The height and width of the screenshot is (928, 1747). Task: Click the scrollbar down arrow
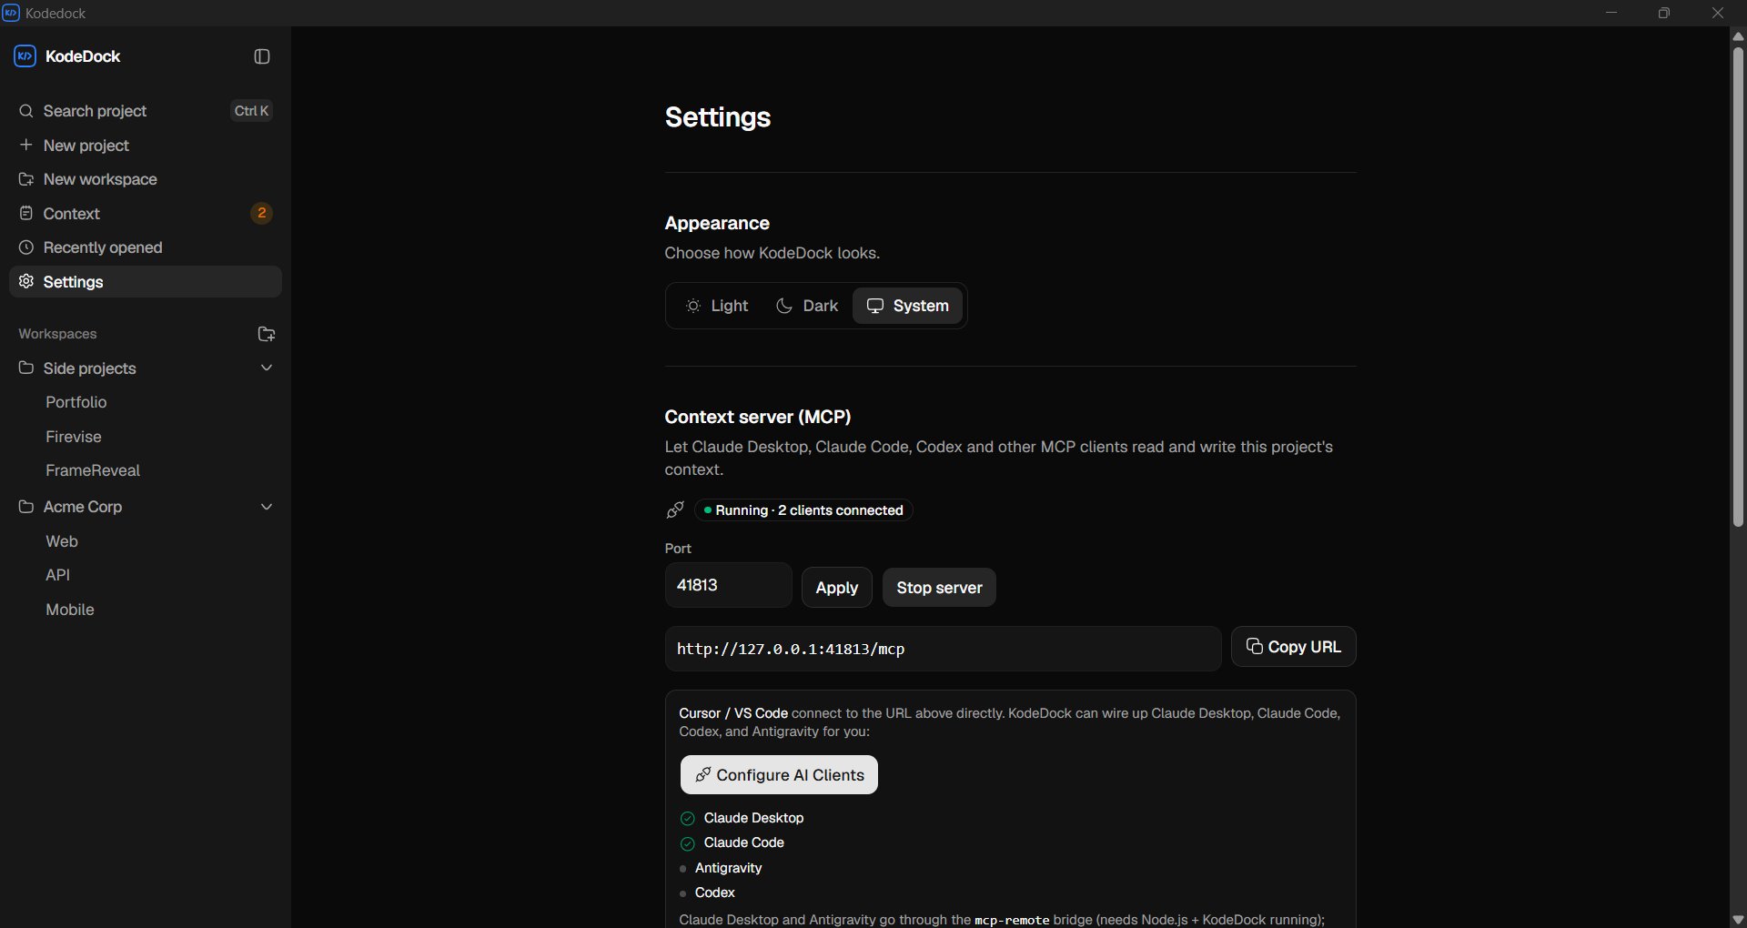(x=1738, y=920)
